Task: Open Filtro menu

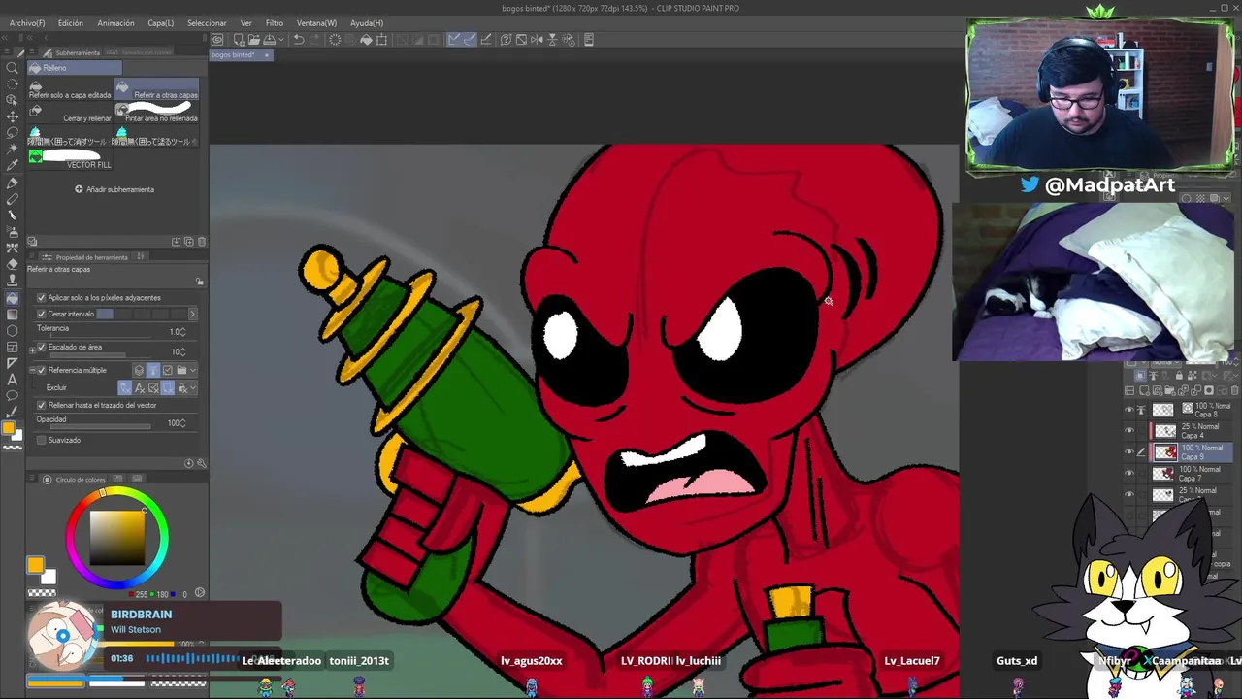Action: 275,22
